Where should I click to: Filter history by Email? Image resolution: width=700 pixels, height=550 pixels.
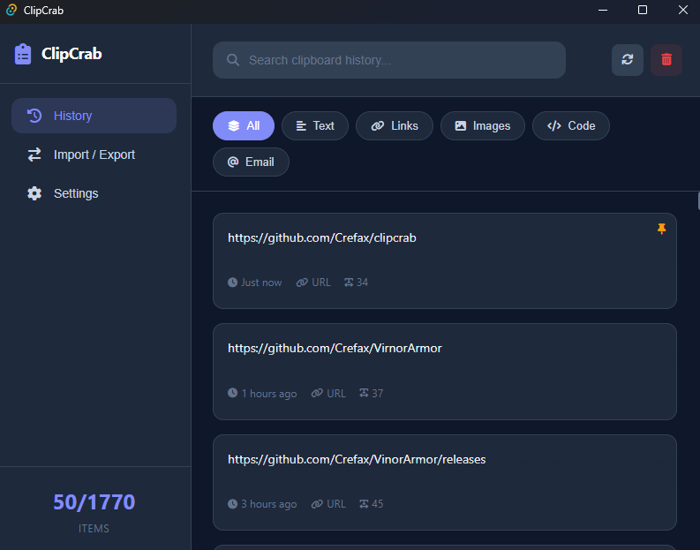(x=251, y=162)
